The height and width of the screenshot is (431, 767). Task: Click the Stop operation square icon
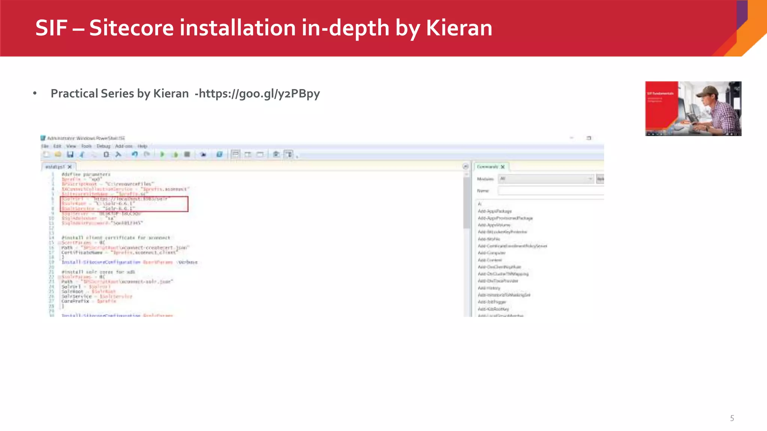coord(187,154)
